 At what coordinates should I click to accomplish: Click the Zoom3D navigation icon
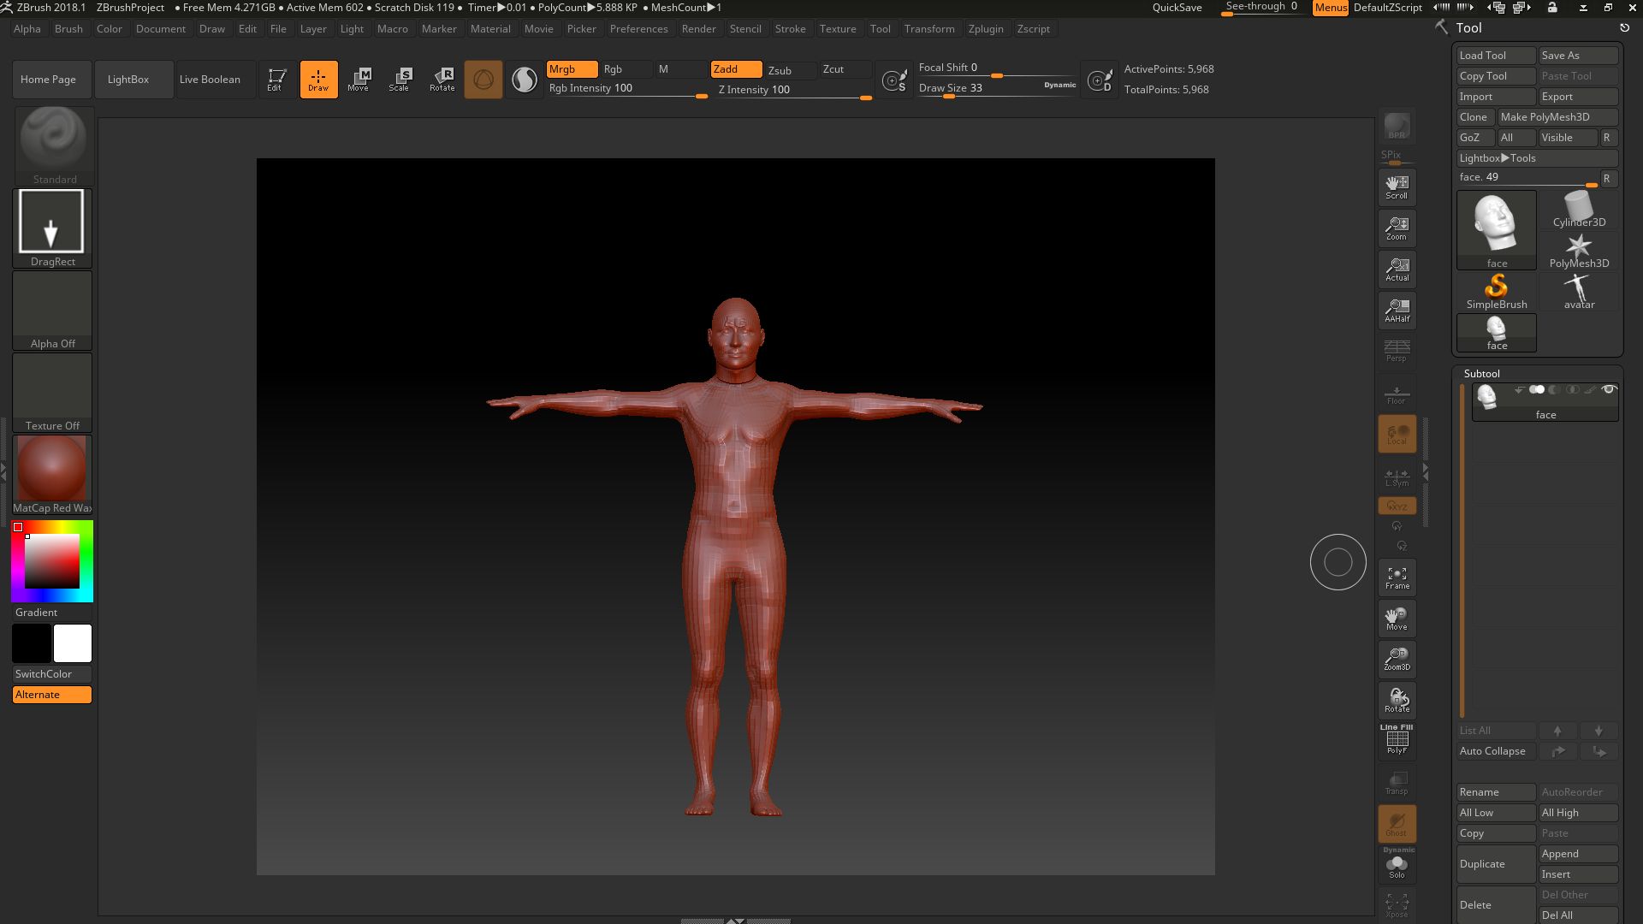pyautogui.click(x=1397, y=659)
